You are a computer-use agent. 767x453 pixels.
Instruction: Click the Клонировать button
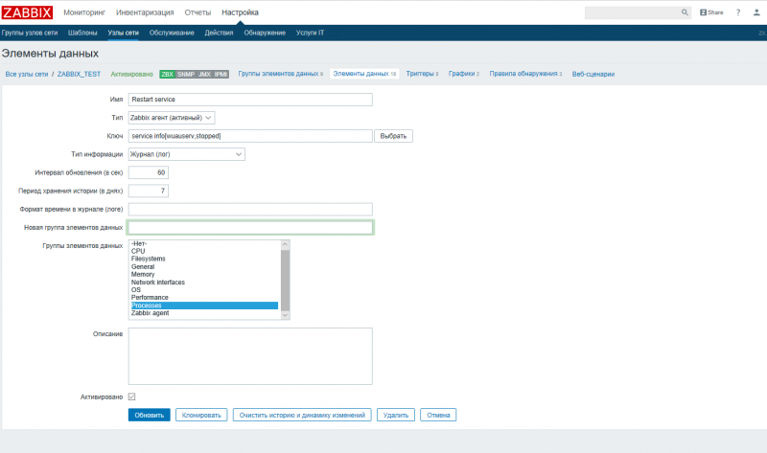pos(201,415)
